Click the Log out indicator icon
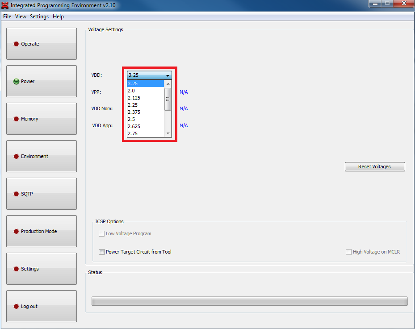This screenshot has width=415, height=329. 16,306
